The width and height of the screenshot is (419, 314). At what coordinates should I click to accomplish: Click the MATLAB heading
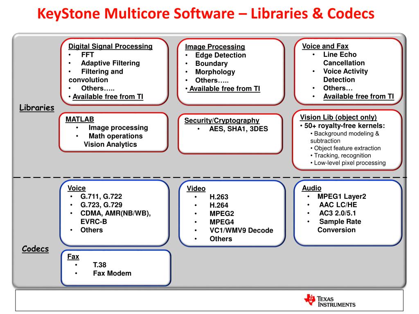80,119
